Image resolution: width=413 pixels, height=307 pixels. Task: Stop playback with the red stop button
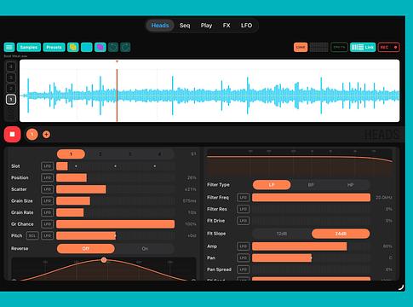[x=12, y=134]
